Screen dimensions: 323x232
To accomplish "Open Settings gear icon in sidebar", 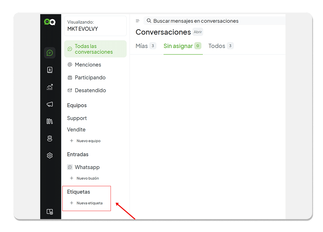I will pos(50,155).
